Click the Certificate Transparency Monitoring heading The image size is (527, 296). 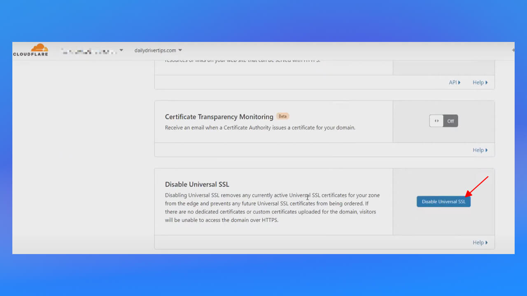[x=219, y=117]
